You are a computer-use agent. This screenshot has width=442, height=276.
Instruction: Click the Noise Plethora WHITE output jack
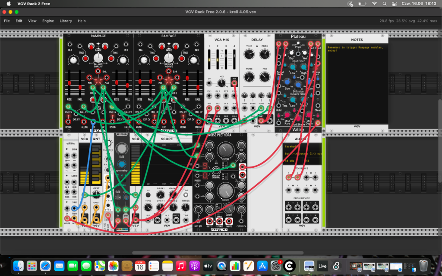(229, 221)
